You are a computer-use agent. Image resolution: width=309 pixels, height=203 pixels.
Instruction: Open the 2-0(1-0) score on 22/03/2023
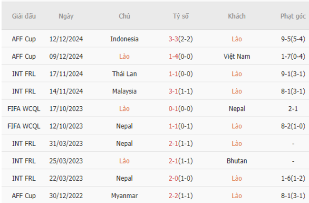tap(181, 178)
